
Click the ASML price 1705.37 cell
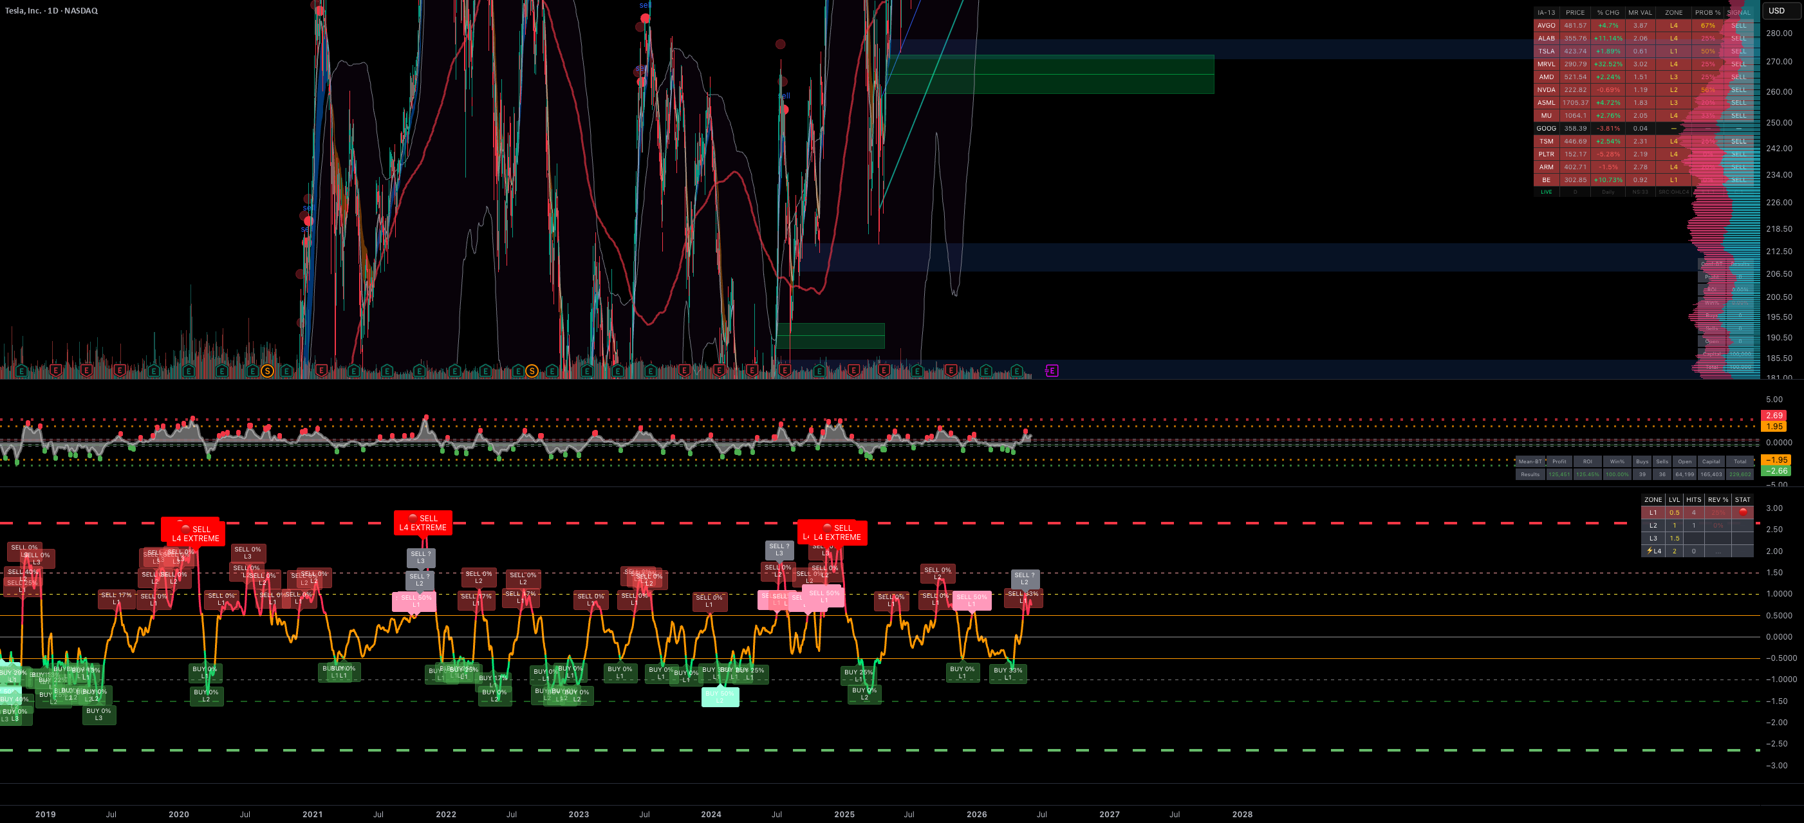pos(1575,102)
